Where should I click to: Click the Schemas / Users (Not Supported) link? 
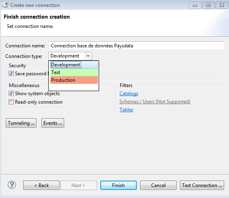click(155, 102)
